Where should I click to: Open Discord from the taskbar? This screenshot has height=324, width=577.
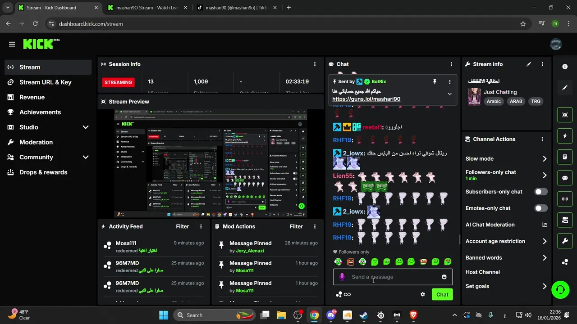pyautogui.click(x=331, y=315)
